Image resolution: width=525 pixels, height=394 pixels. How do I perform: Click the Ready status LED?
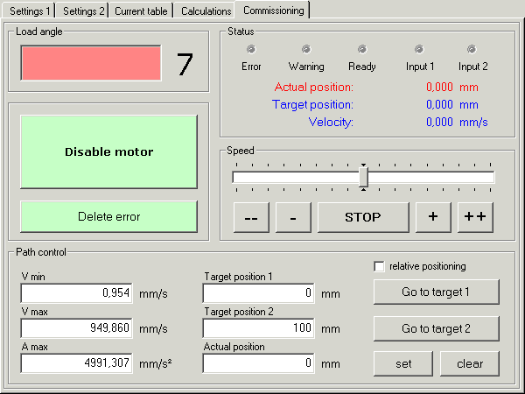point(362,49)
